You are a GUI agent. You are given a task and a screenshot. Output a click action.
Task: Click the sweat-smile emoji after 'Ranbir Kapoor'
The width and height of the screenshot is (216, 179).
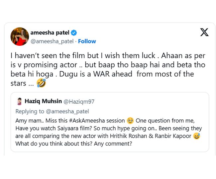tap(197, 136)
